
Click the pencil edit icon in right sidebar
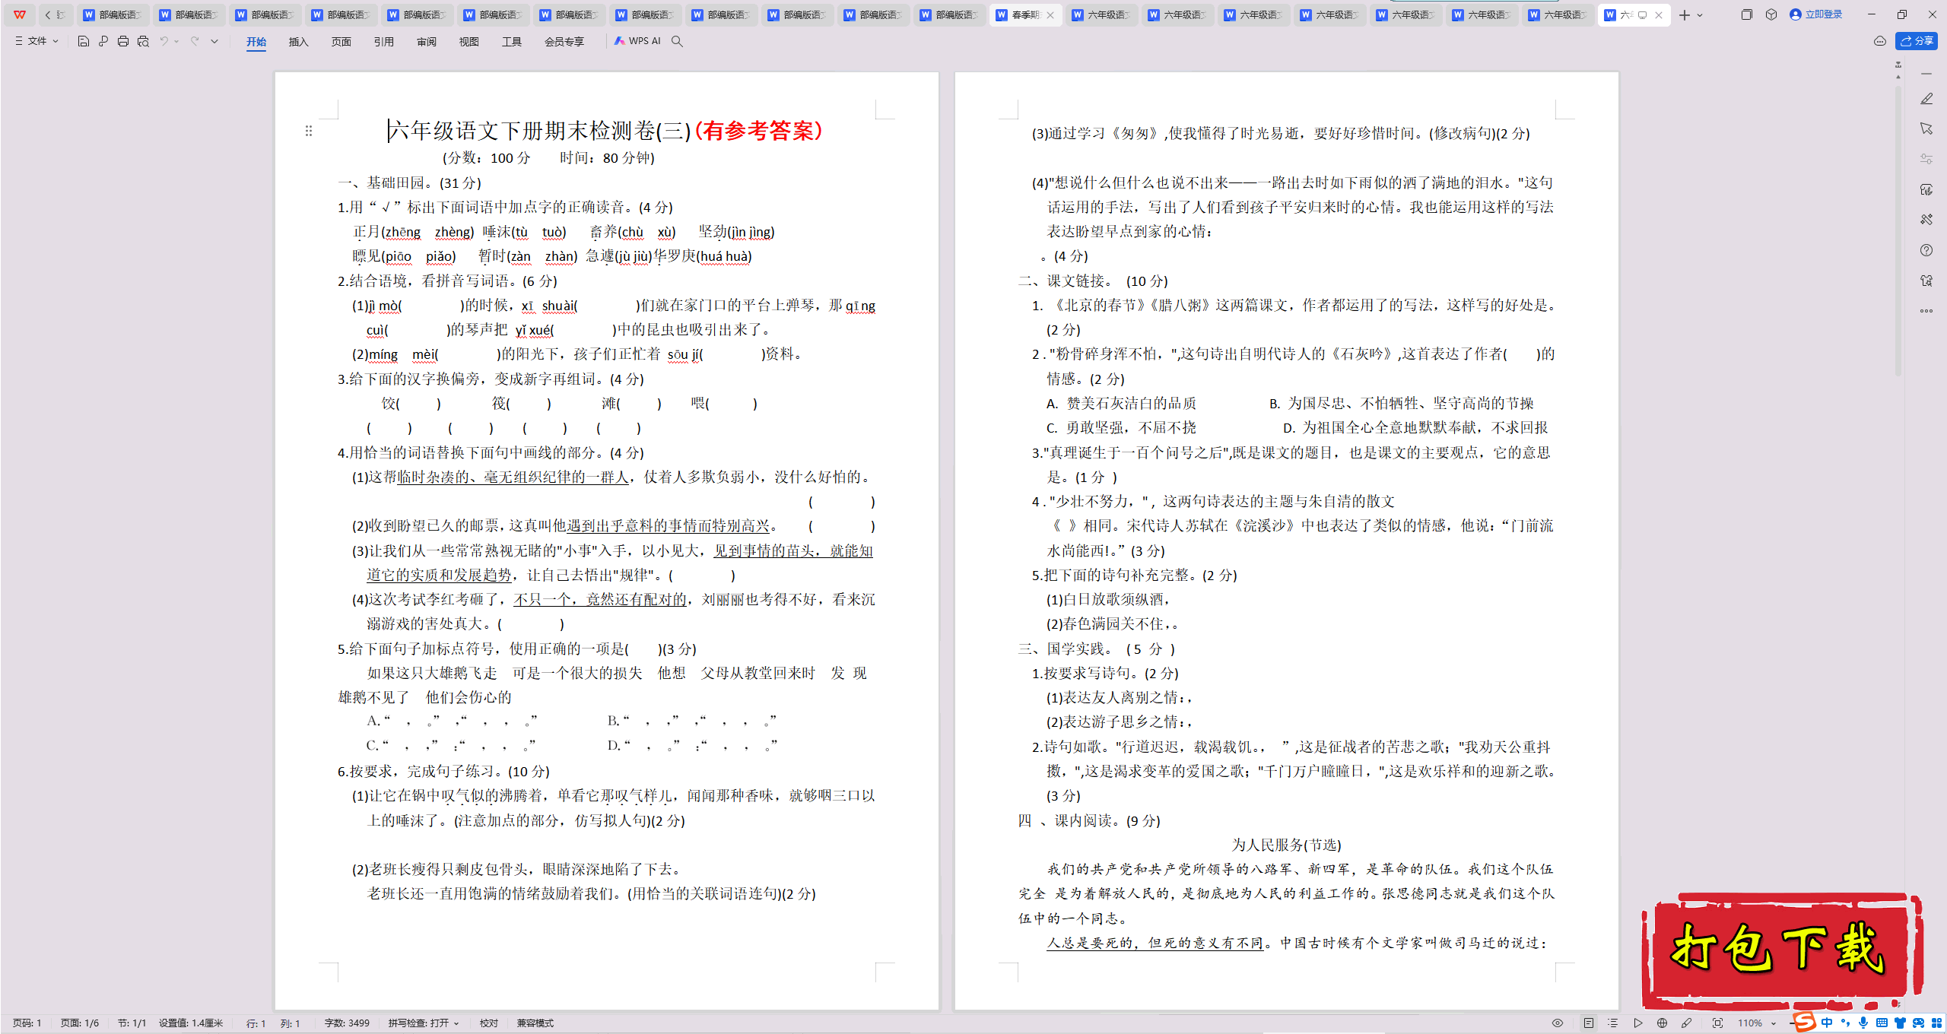(x=1926, y=99)
